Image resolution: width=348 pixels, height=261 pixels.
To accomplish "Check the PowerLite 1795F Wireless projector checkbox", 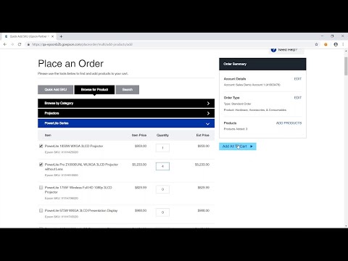I will pos(41,188).
